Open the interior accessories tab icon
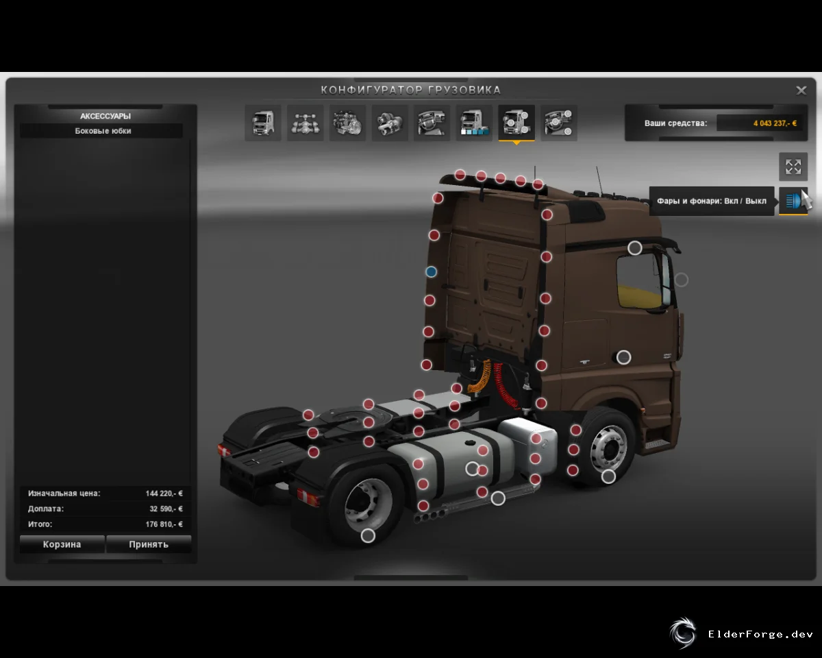The width and height of the screenshot is (822, 658). 559,123
